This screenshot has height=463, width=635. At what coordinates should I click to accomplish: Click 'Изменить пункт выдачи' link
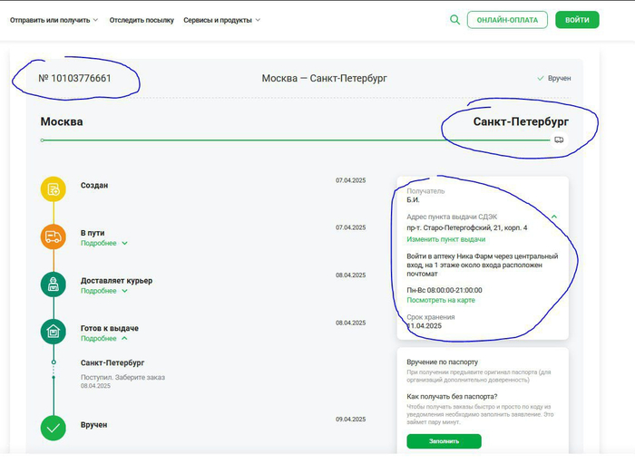[x=445, y=239]
